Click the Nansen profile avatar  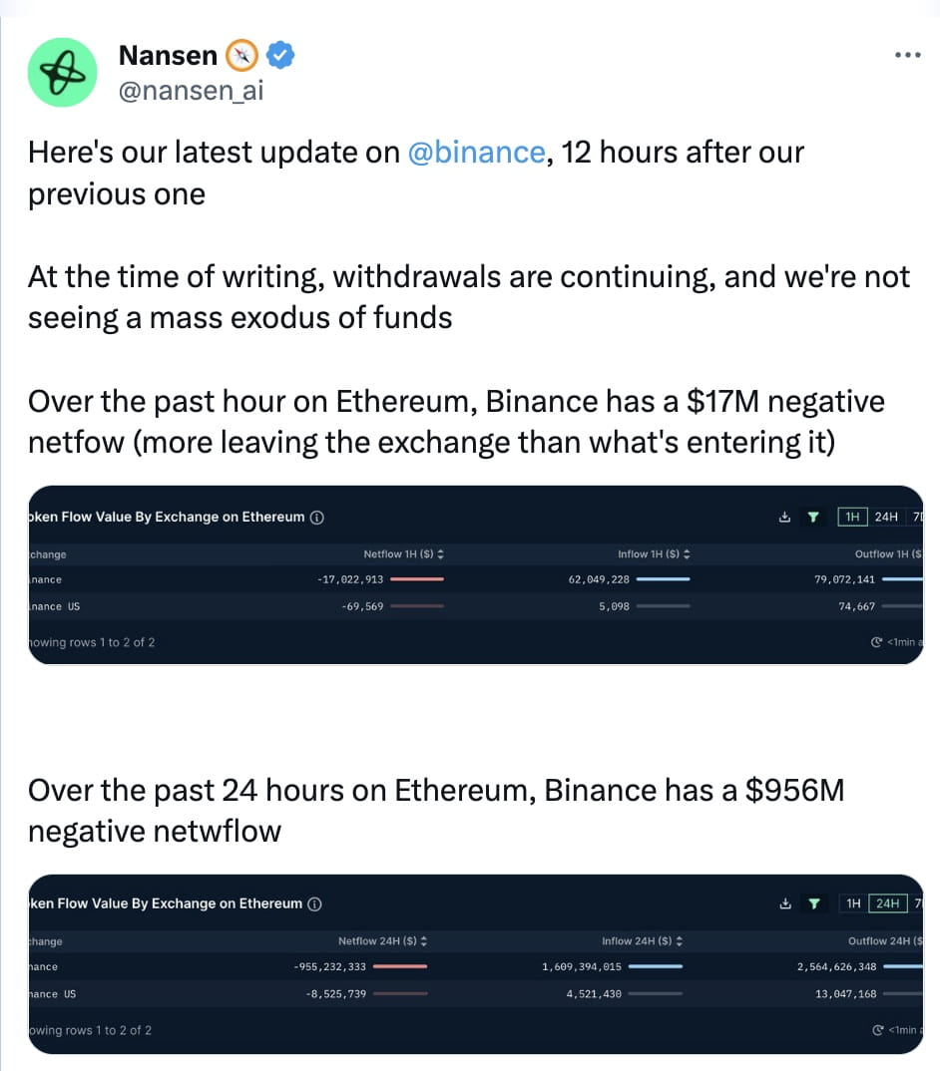point(62,73)
